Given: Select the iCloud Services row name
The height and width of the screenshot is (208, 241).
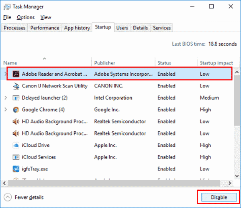Looking at the screenshot, I should [39, 157].
